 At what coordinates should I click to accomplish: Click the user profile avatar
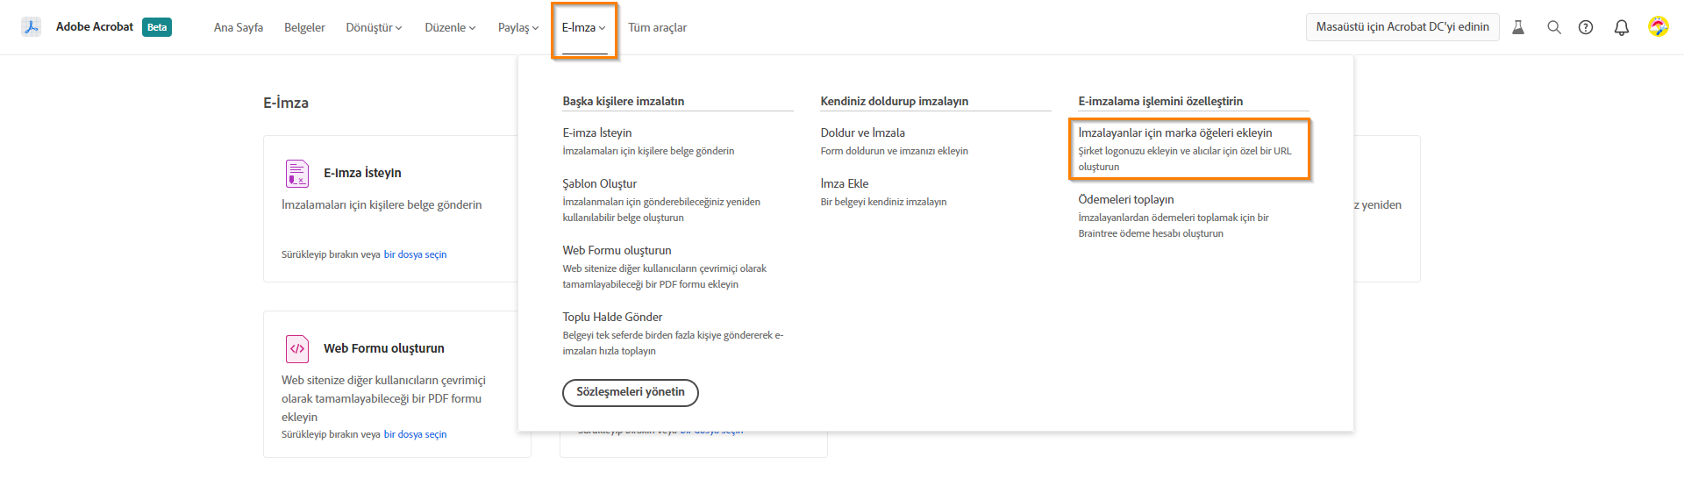pos(1658,27)
